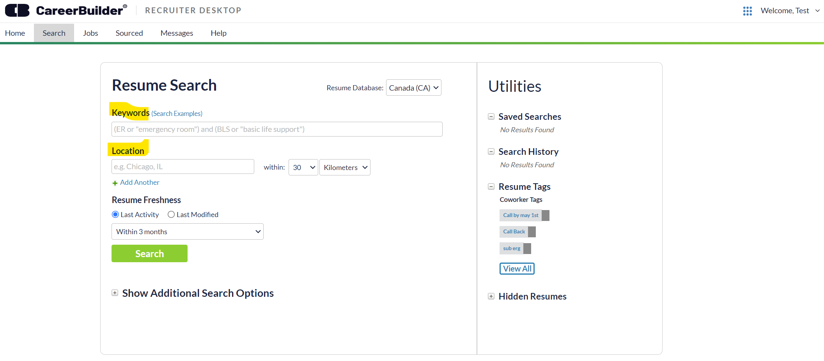This screenshot has height=361, width=824.
Task: Open the Within 3 months freshness dropdown
Action: 187,232
